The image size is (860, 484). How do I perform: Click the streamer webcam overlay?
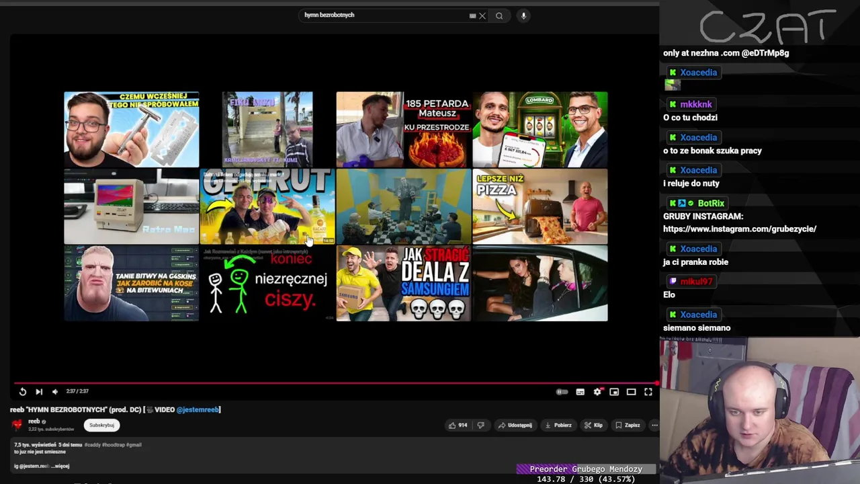(x=760, y=411)
